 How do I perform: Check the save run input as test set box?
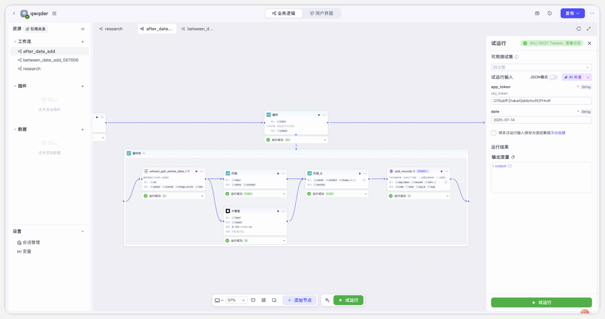pos(494,133)
